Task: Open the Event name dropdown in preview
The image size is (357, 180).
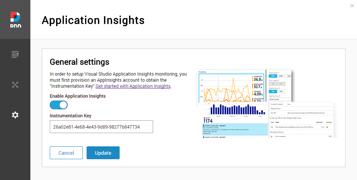Action: [279, 99]
